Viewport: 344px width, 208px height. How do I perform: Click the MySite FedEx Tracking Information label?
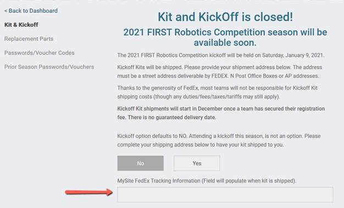[x=207, y=181]
